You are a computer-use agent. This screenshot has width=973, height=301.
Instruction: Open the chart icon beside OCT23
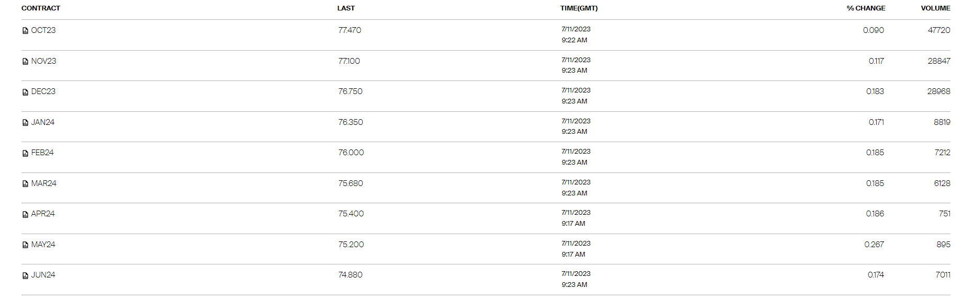[x=25, y=31]
